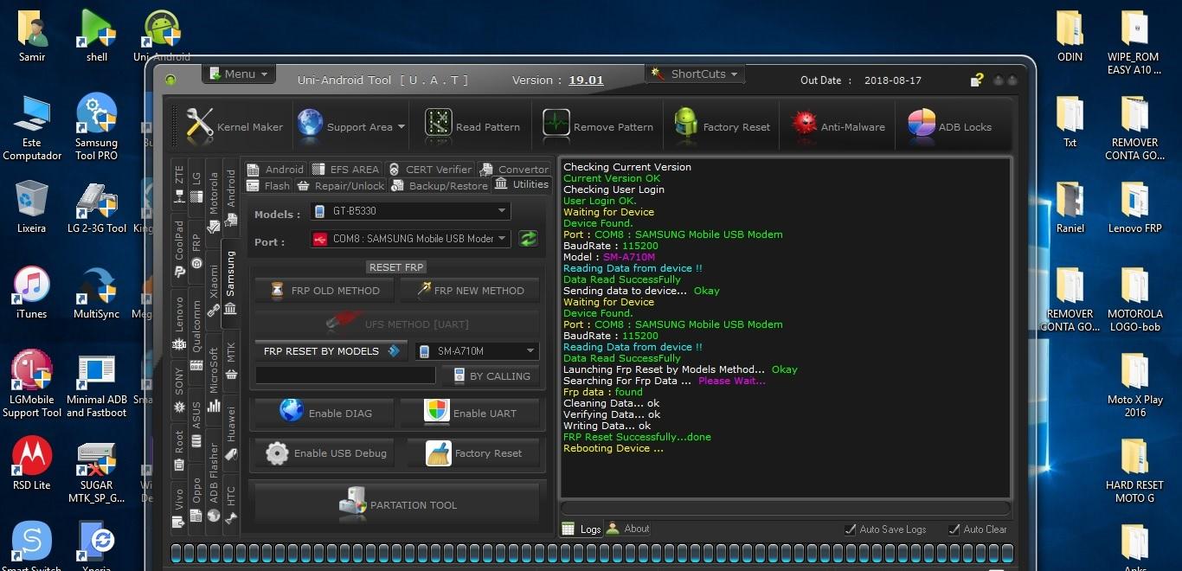This screenshot has width=1182, height=571.
Task: Switch to the CERT Verifier tab
Action: tap(430, 169)
